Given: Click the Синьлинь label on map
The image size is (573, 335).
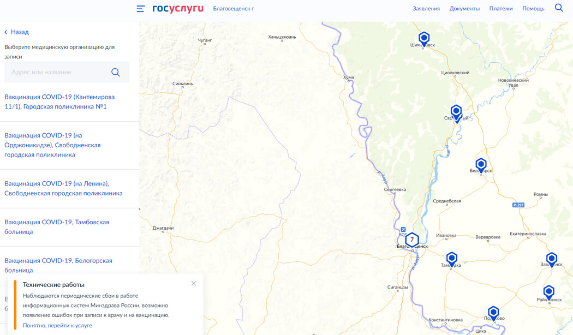Looking at the screenshot, I should pyautogui.click(x=182, y=83).
